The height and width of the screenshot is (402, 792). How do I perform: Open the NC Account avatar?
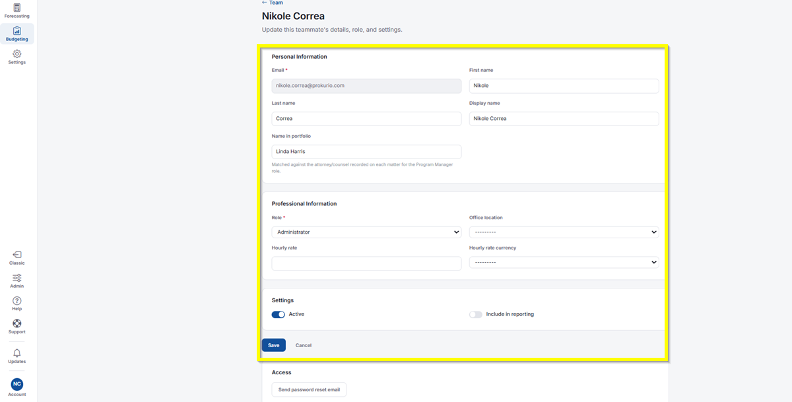tap(16, 384)
